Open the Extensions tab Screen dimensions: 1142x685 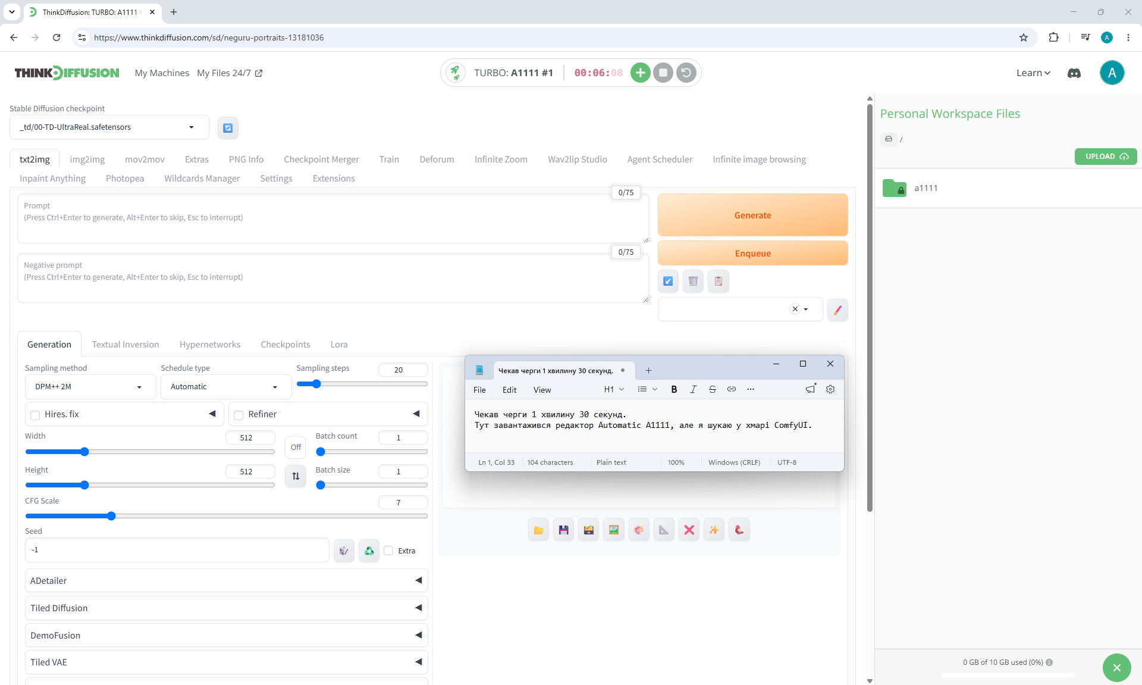334,179
